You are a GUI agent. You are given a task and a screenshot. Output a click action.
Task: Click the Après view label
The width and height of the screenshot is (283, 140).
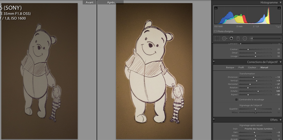pyautogui.click(x=111, y=2)
